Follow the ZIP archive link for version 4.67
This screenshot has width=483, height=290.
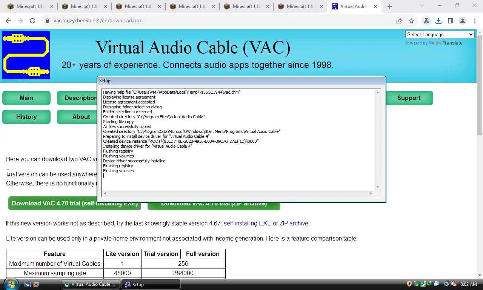tap(294, 223)
